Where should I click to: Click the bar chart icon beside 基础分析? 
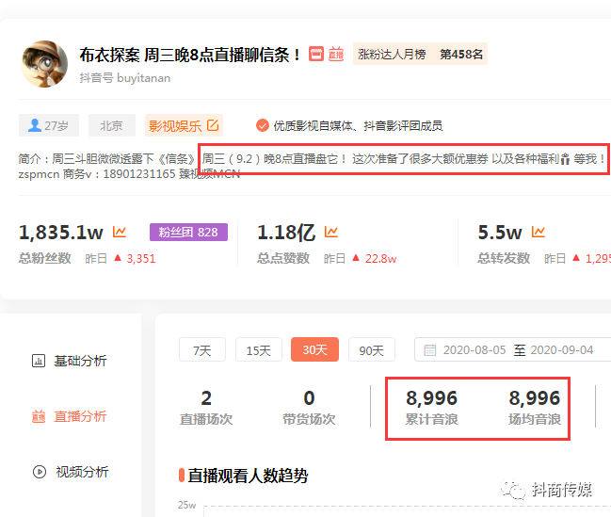[39, 361]
